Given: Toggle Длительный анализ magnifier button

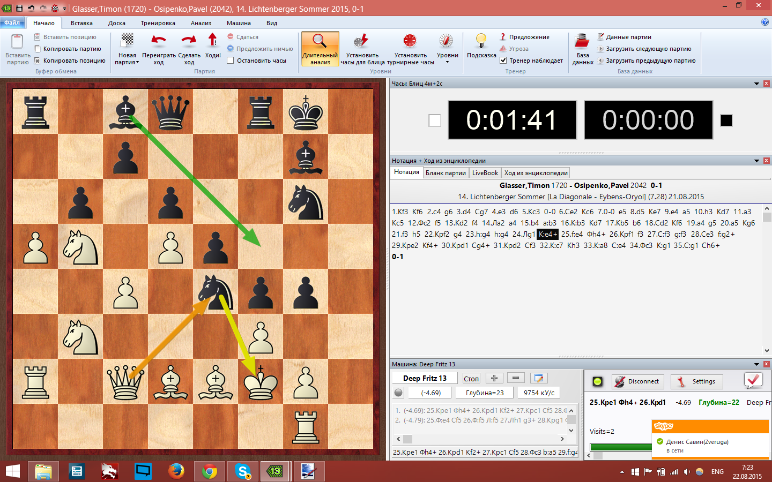Looking at the screenshot, I should [320, 49].
